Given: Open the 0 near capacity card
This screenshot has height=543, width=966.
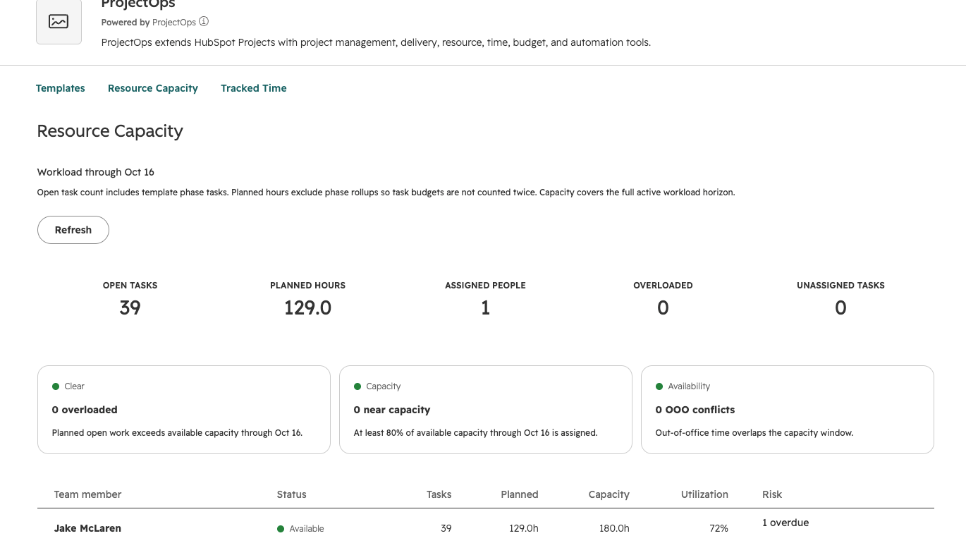Looking at the screenshot, I should (486, 410).
